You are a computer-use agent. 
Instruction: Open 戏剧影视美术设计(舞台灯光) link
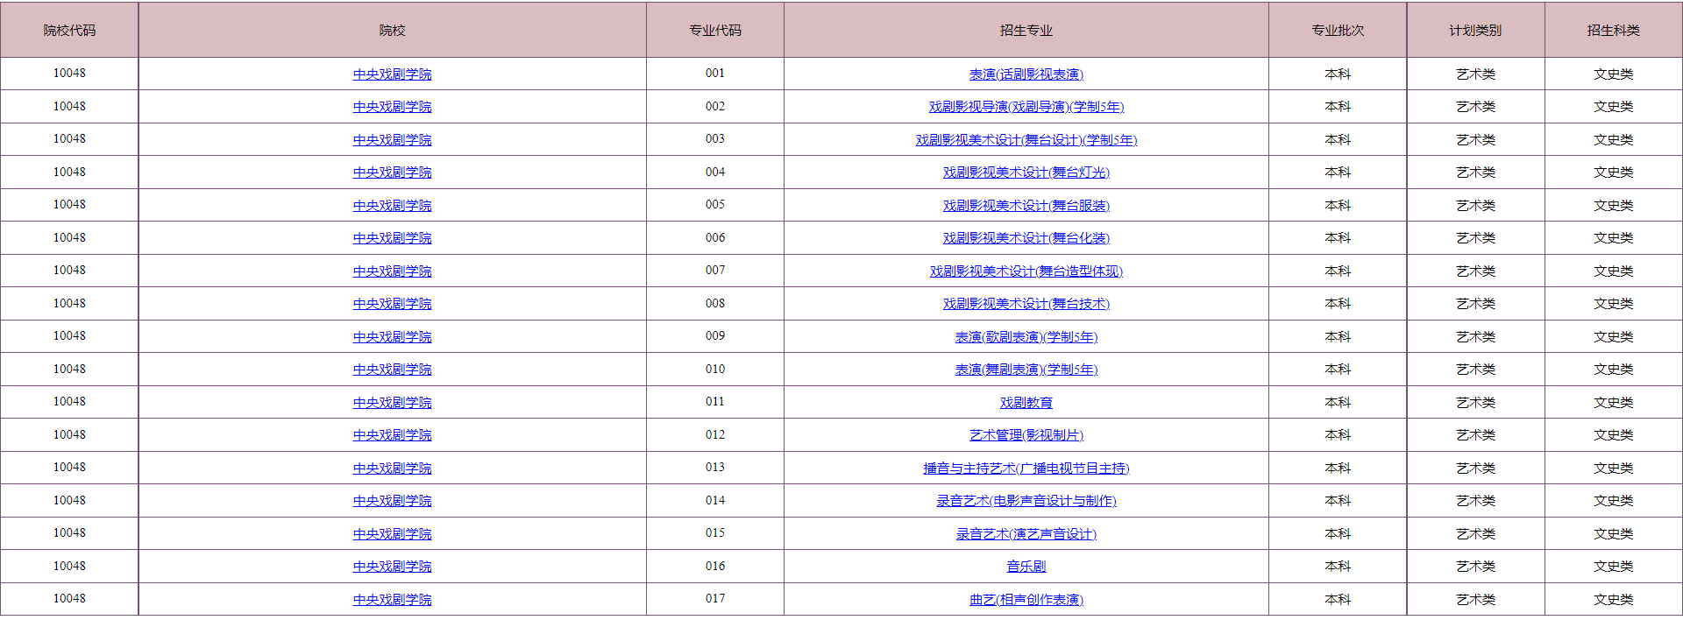coord(1026,173)
